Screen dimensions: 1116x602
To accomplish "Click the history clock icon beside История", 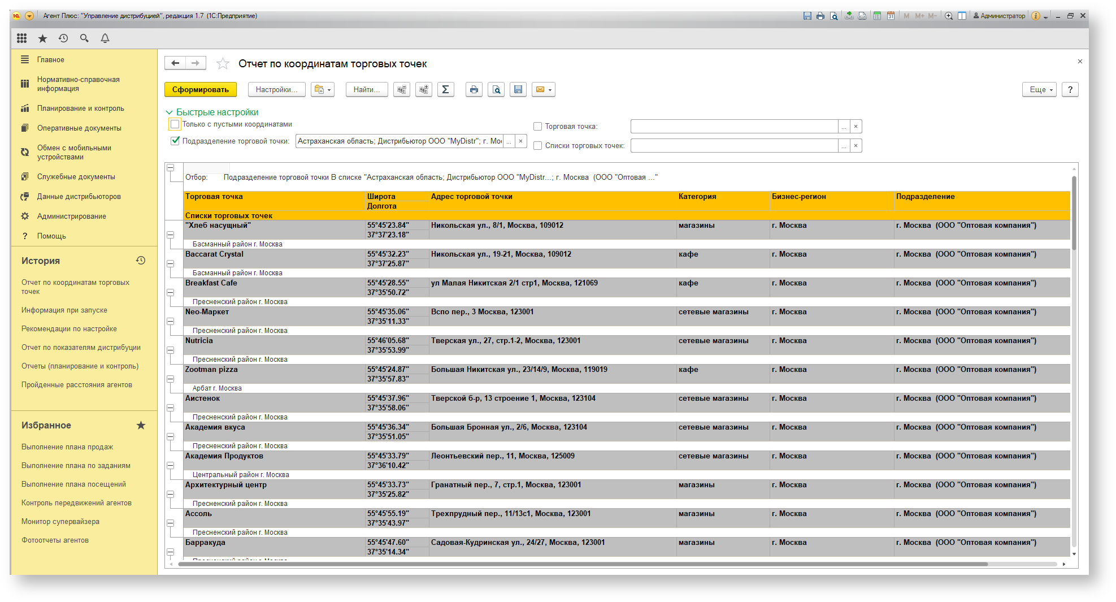I will 141,261.
